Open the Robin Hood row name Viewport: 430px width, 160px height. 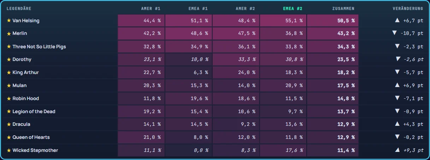tap(26, 98)
